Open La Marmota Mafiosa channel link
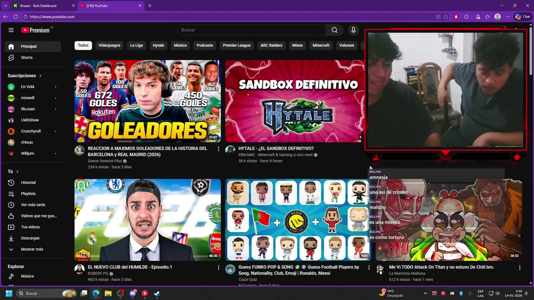 pos(407,274)
